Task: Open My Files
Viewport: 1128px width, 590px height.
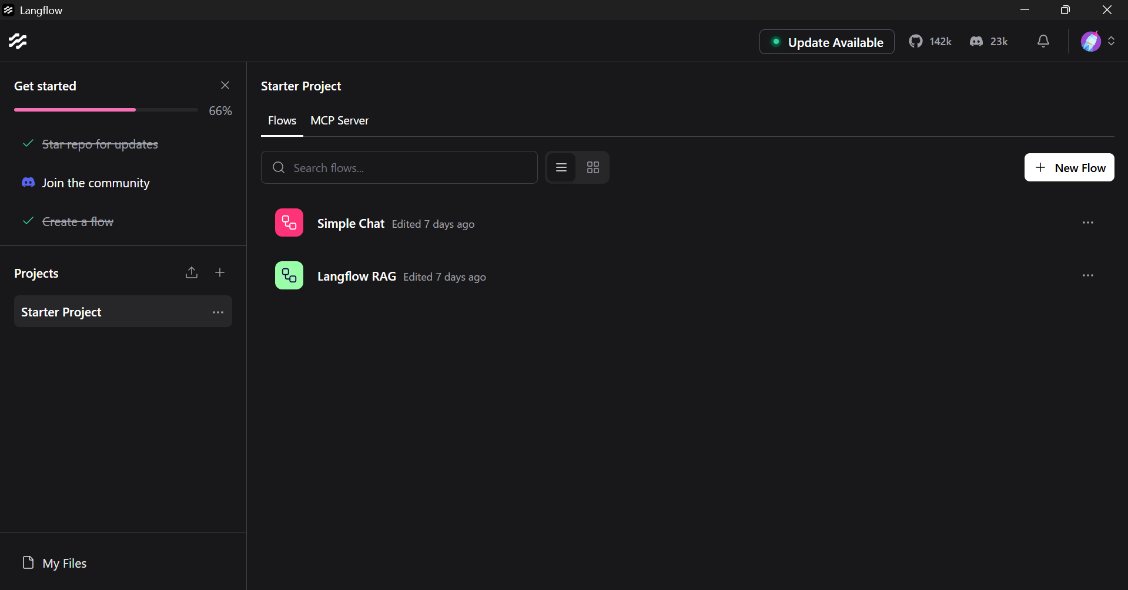Action: [x=55, y=563]
